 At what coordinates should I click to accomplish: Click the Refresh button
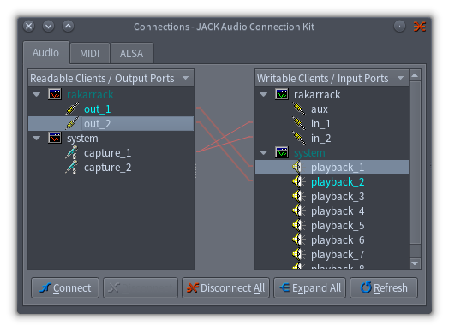[x=384, y=288]
